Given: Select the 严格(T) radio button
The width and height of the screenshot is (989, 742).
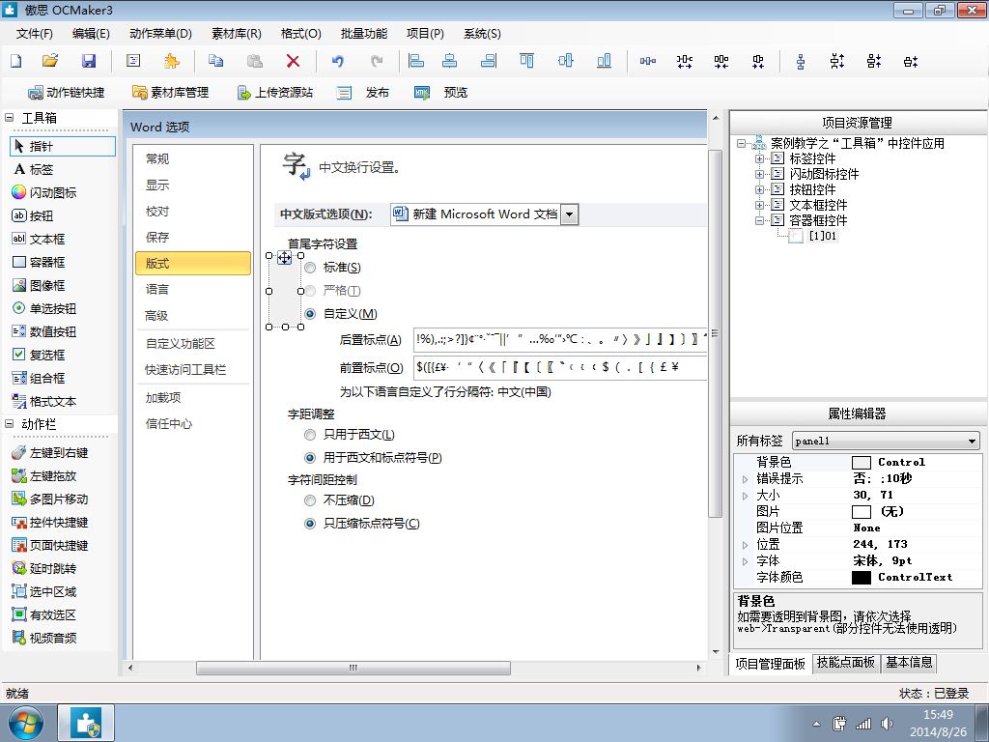Looking at the screenshot, I should [x=310, y=291].
